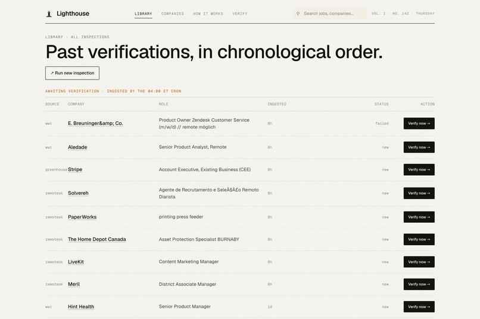The height and width of the screenshot is (319, 480).
Task: Verify now for Stripe row
Action: (x=419, y=169)
